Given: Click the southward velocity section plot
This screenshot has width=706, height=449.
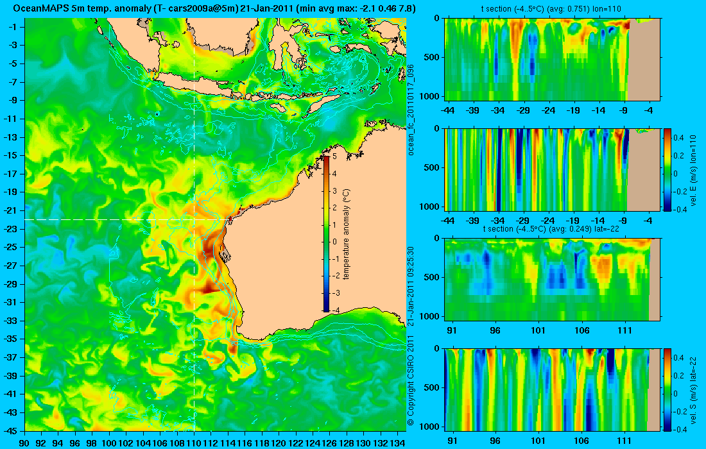Looking at the screenshot, I should [x=552, y=389].
